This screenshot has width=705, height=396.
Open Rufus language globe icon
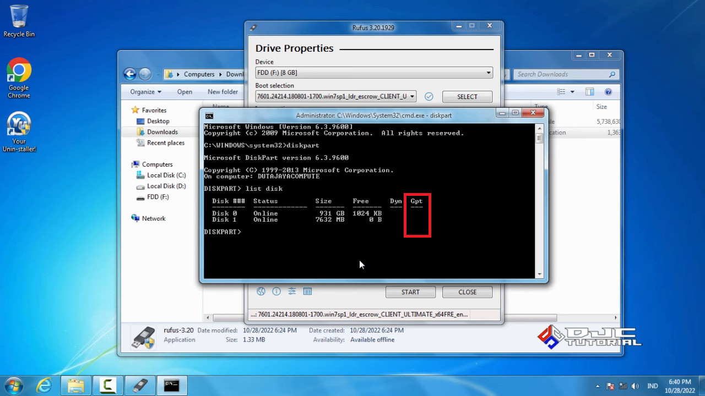(x=261, y=291)
